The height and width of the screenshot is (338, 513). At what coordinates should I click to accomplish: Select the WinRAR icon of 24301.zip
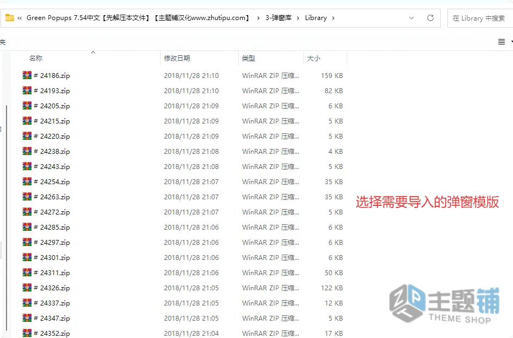[x=27, y=257]
